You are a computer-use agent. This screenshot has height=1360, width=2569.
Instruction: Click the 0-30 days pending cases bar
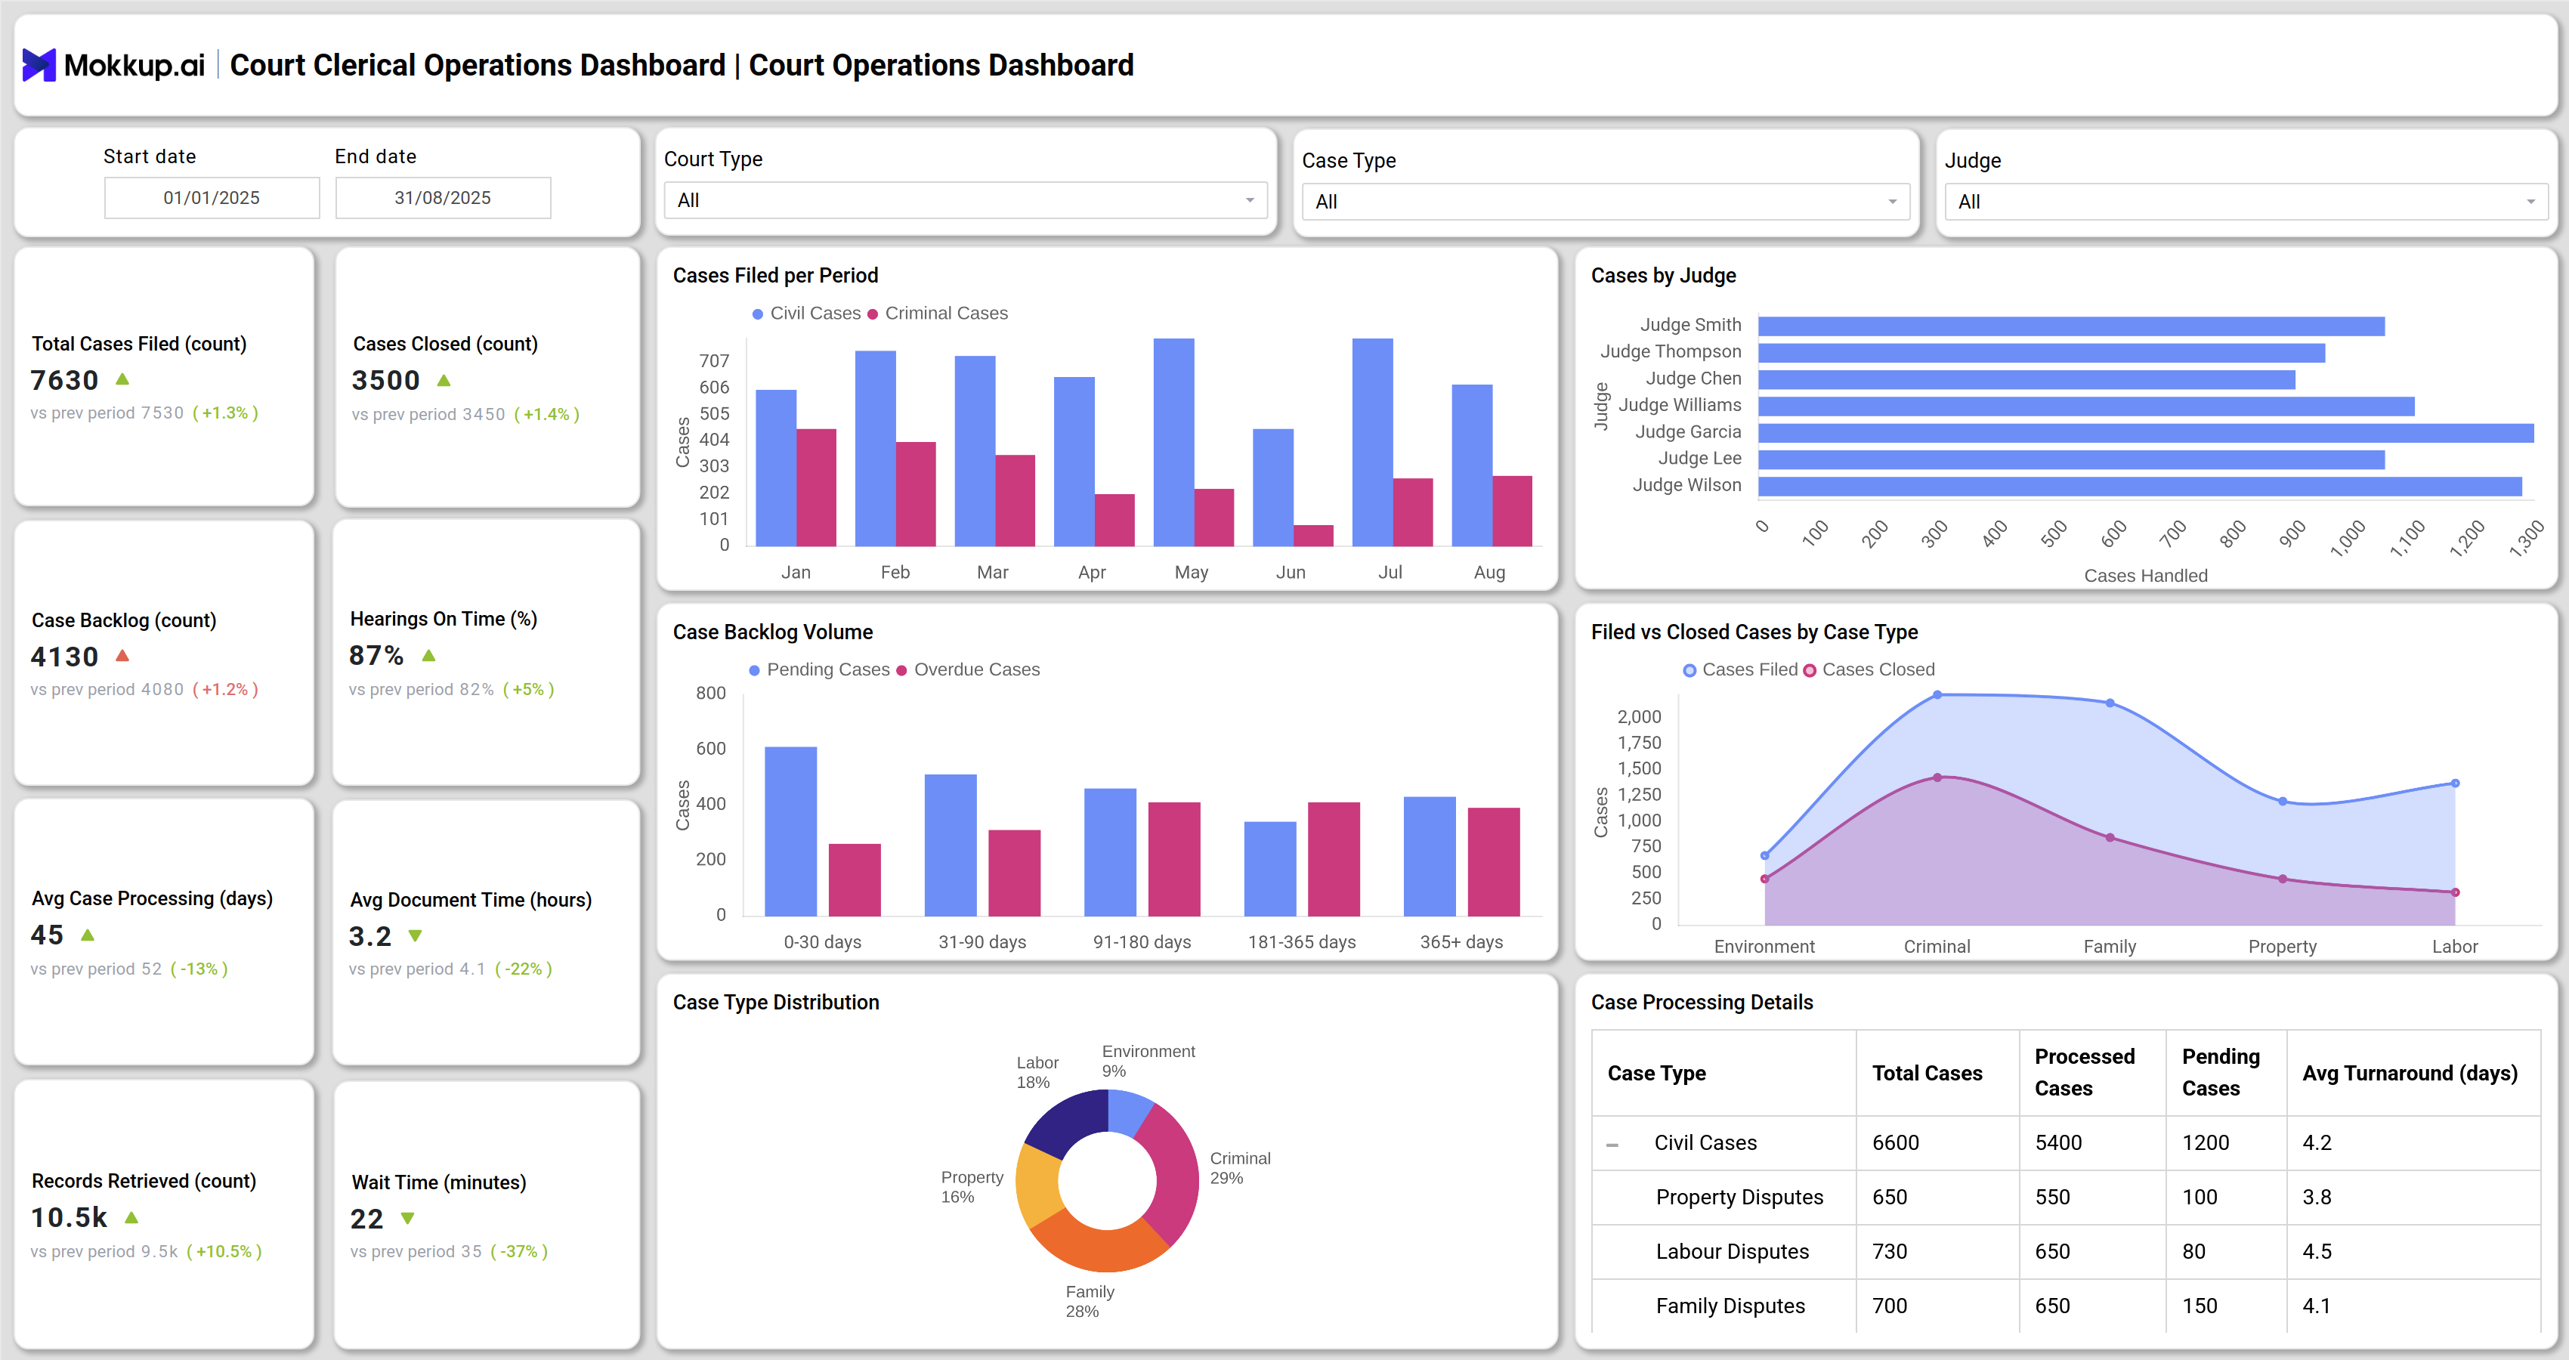(791, 830)
